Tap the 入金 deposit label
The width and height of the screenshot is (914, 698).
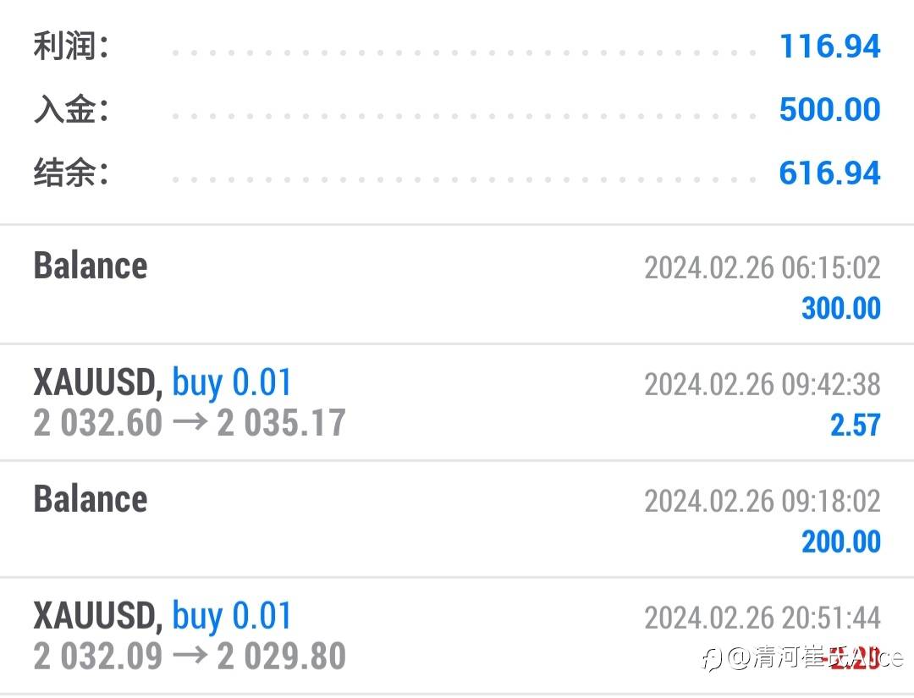pyautogui.click(x=71, y=110)
